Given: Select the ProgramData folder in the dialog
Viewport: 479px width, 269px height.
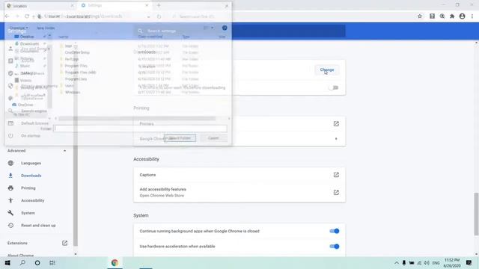Looking at the screenshot, I should 76,79.
